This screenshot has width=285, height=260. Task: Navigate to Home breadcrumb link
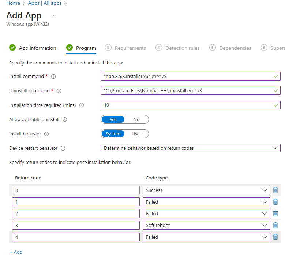coord(13,3)
